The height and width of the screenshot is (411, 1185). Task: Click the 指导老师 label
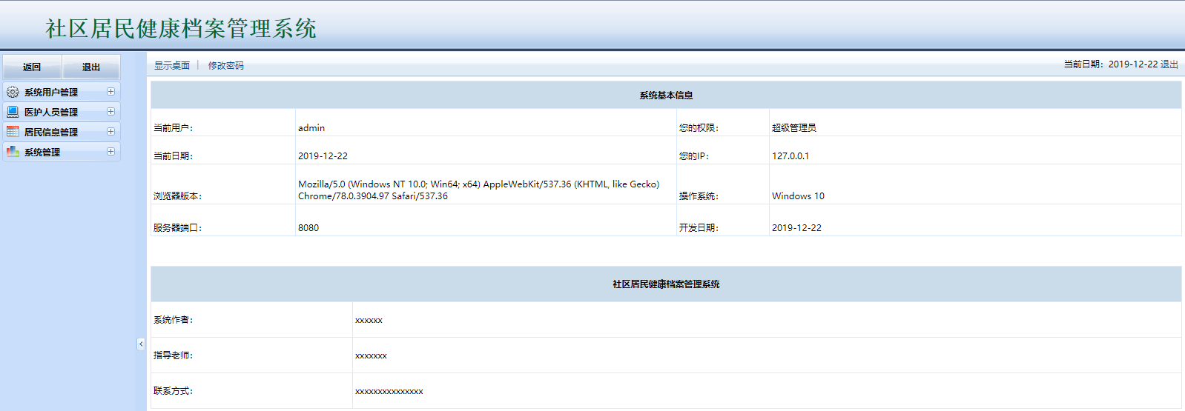coord(173,355)
